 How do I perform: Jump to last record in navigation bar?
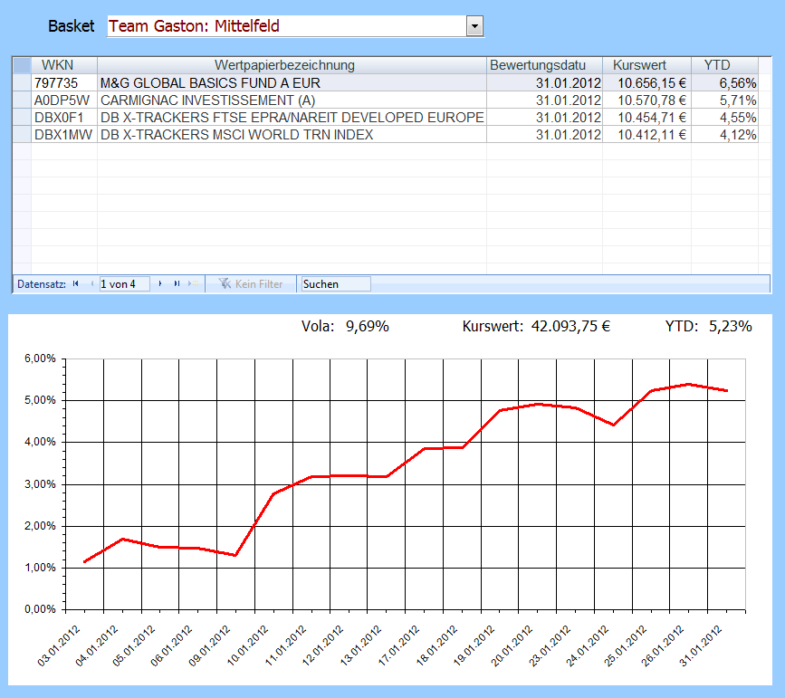tap(177, 284)
